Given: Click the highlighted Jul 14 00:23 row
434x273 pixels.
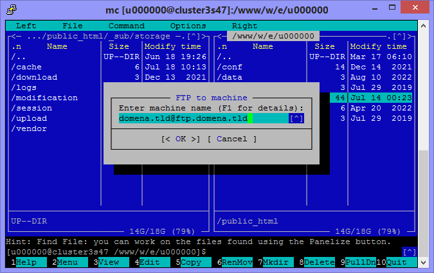Looking at the screenshot, I should click(371, 98).
